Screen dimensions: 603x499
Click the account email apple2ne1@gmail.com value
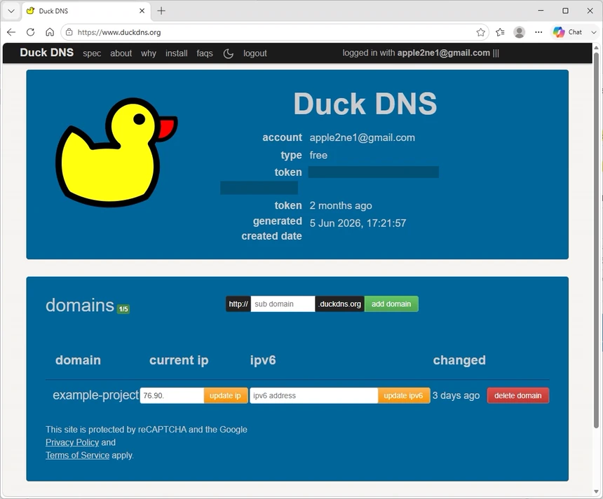(x=363, y=137)
